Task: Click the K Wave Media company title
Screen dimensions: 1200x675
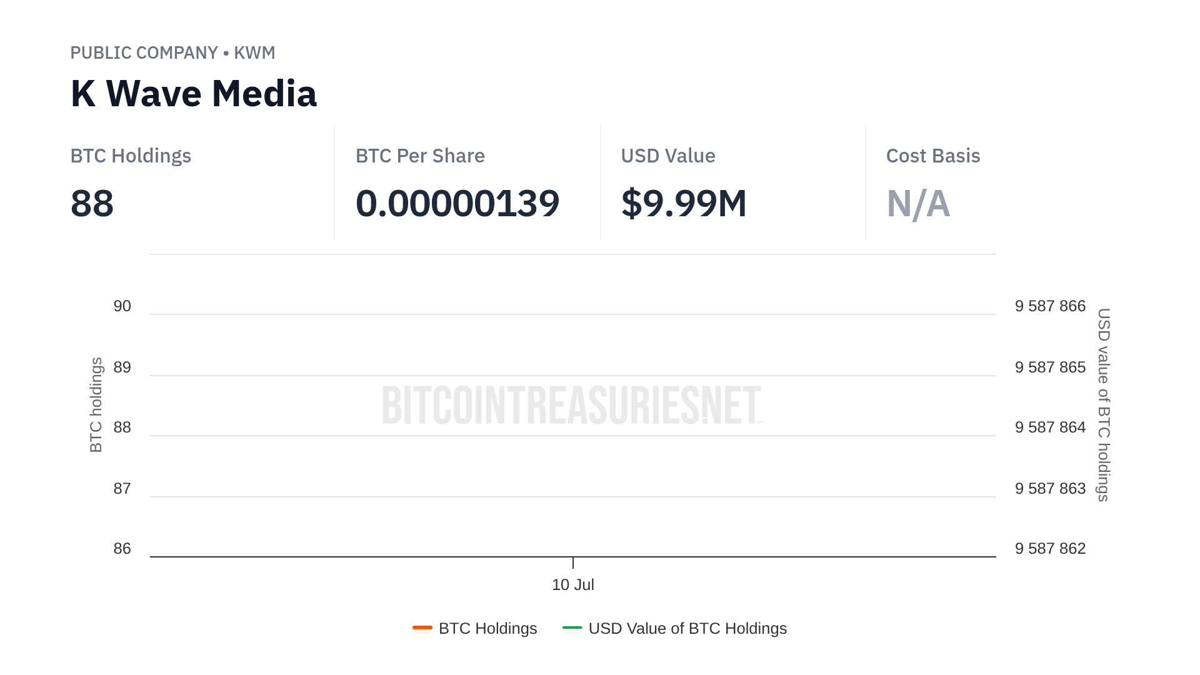Action: 193,94
